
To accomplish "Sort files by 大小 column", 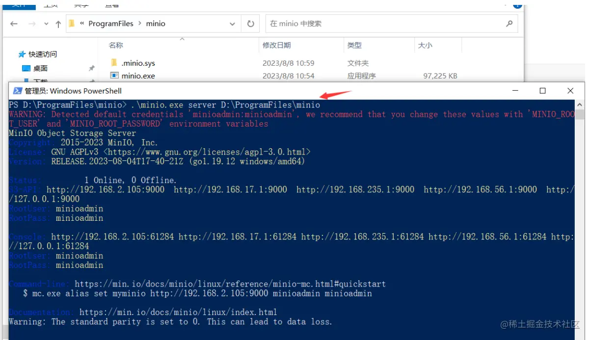I will [x=425, y=45].
